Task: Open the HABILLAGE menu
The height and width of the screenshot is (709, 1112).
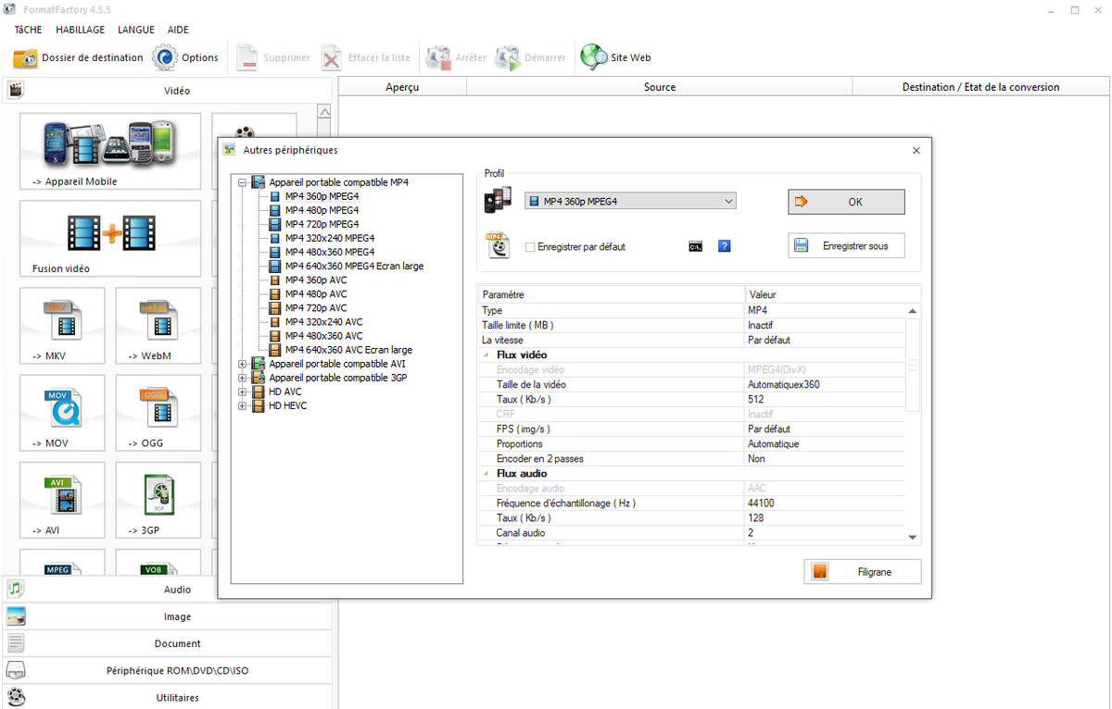Action: 80,30
